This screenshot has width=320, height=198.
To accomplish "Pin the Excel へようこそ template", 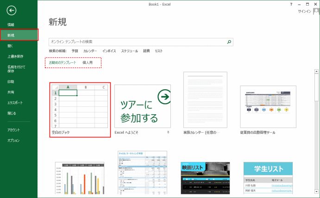I will point(168,132).
